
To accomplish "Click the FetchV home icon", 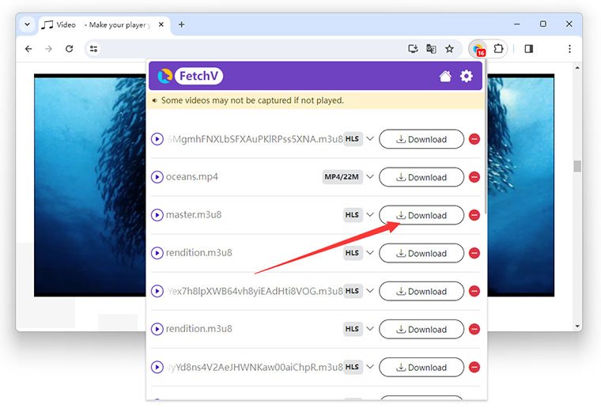I will (x=445, y=76).
